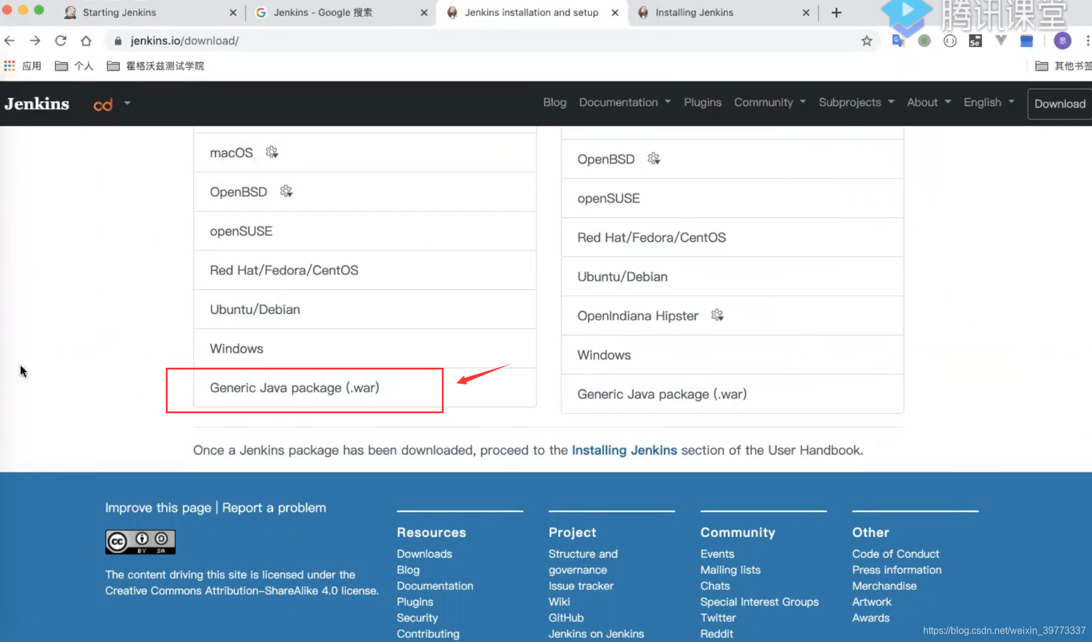Screen dimensions: 1092x642
Task: Expand the Documentation menu
Action: [624, 102]
